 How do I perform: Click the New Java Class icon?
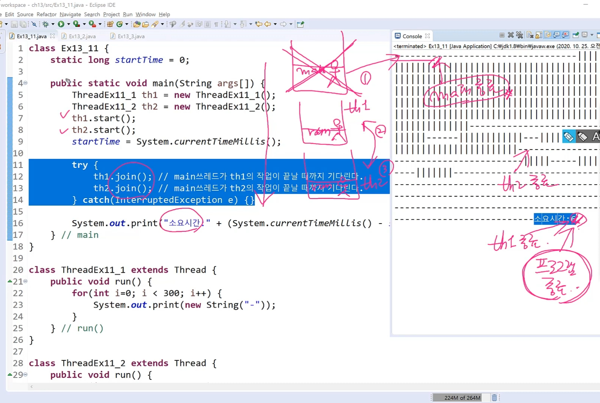[x=120, y=24]
